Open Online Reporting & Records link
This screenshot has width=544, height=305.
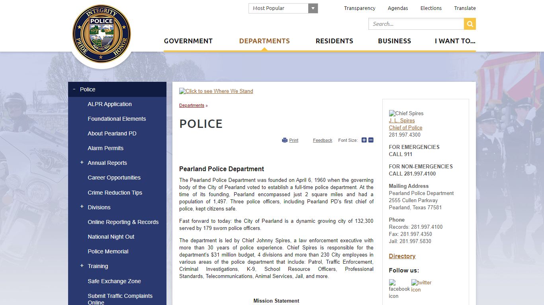click(x=123, y=222)
